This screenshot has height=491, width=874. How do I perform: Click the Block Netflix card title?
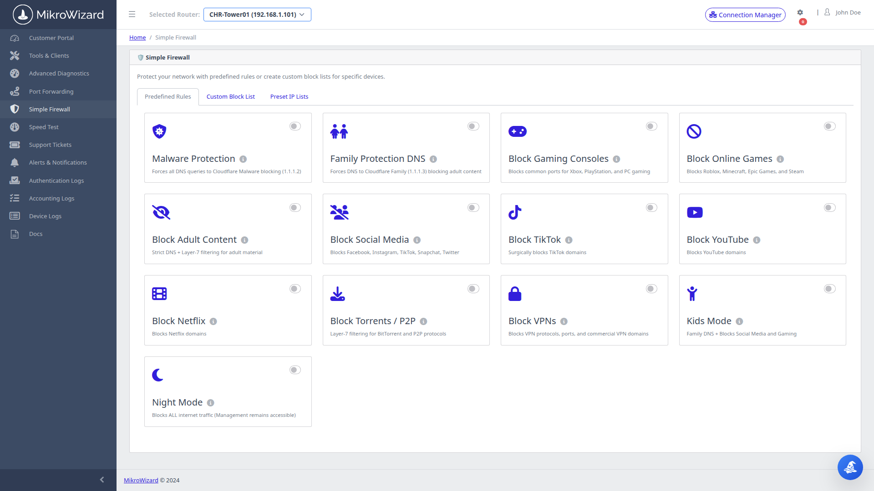click(x=179, y=321)
